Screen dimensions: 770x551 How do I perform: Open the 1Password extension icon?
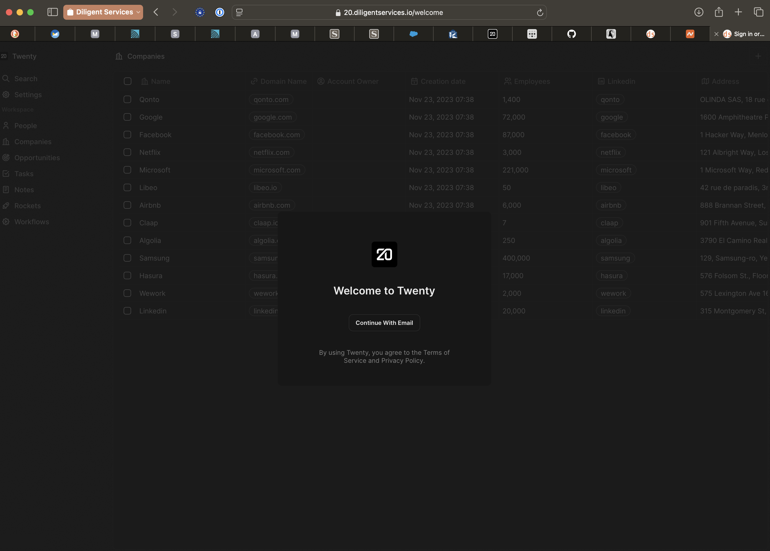[x=219, y=13]
